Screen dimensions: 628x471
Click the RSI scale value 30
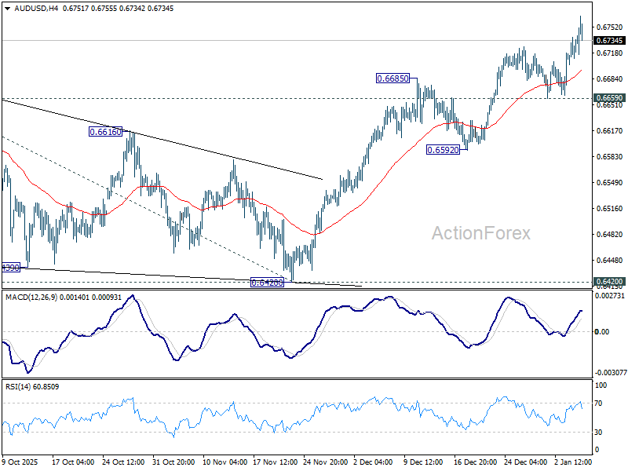(598, 433)
